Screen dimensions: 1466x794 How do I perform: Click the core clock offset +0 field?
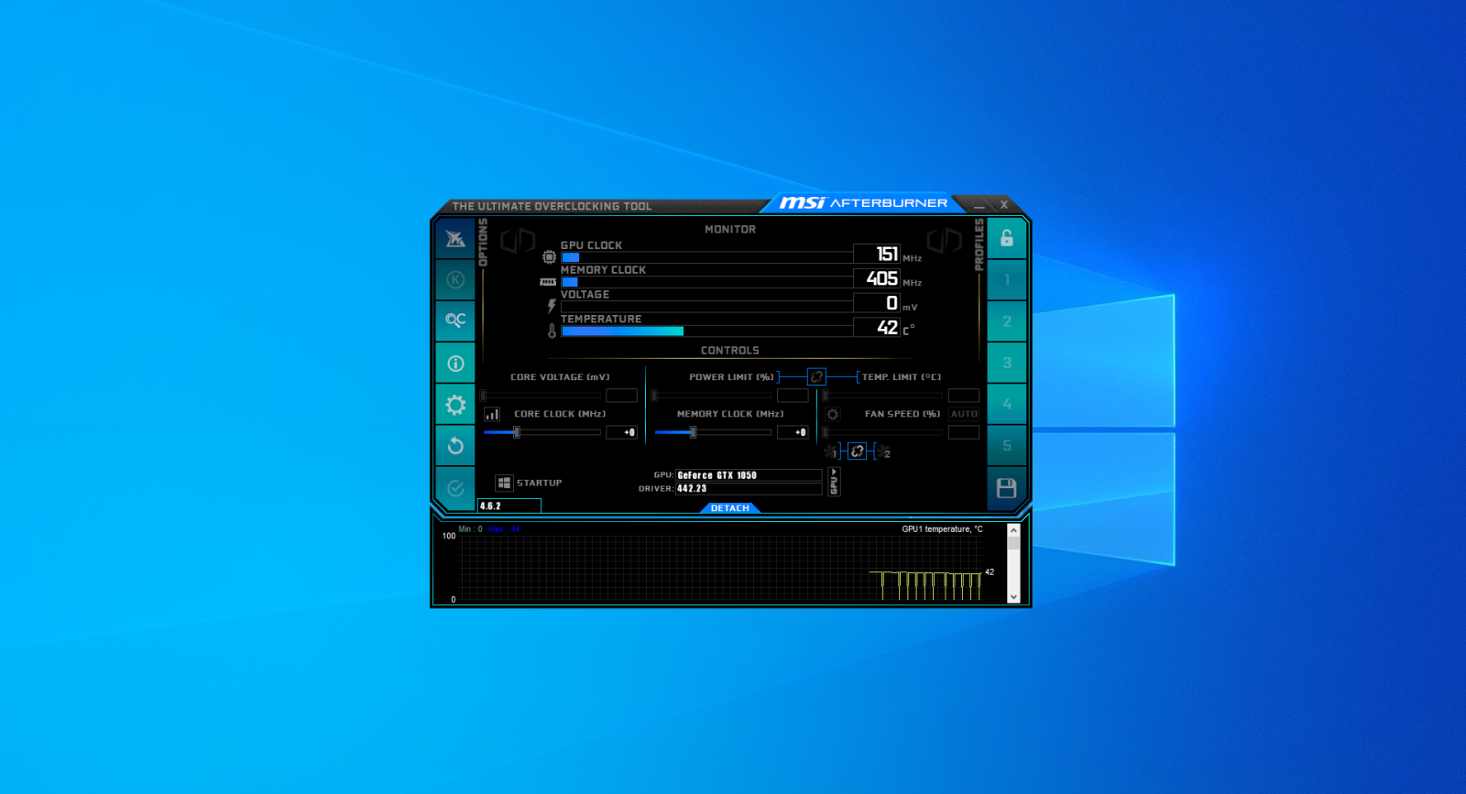(621, 432)
